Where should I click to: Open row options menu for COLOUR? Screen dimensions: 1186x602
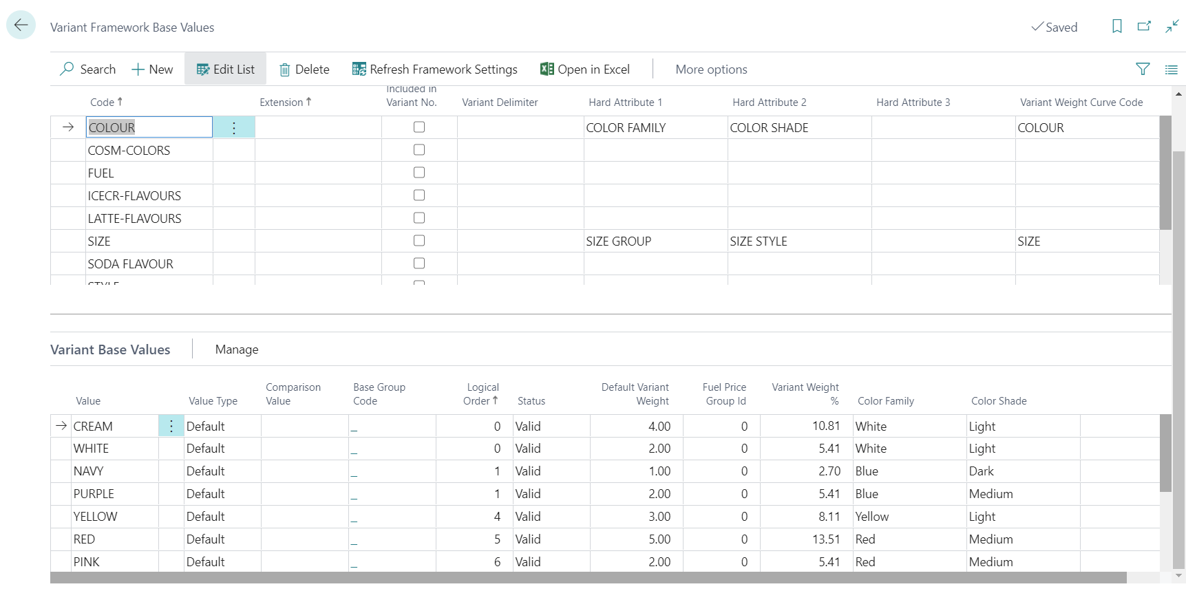(x=234, y=128)
